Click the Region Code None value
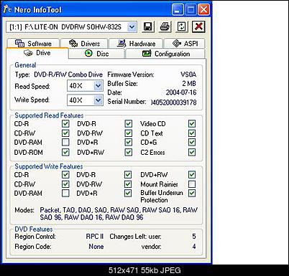Viewport: 289px width, 276px height. coord(96,247)
